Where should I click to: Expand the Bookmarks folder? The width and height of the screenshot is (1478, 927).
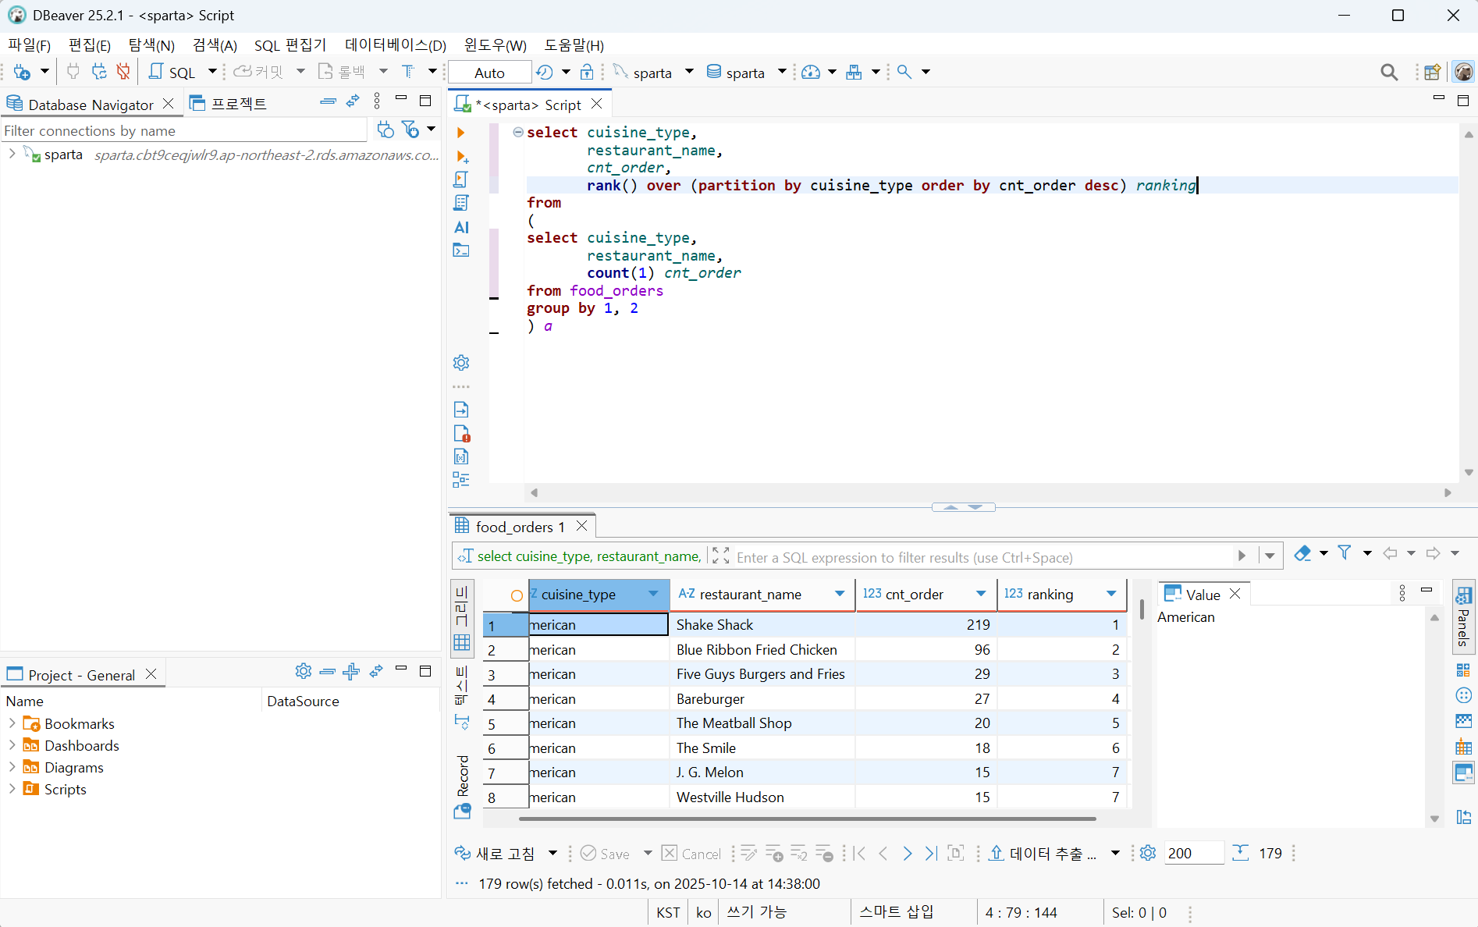12,723
